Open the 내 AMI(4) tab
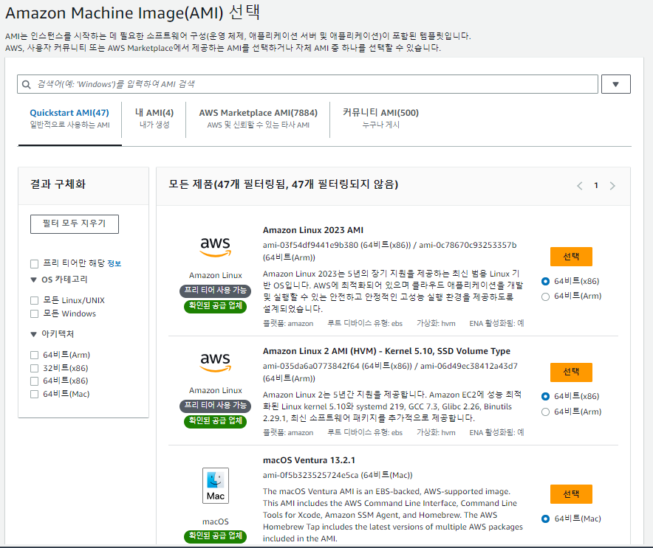Viewport: 653px width, 548px height. pos(154,119)
